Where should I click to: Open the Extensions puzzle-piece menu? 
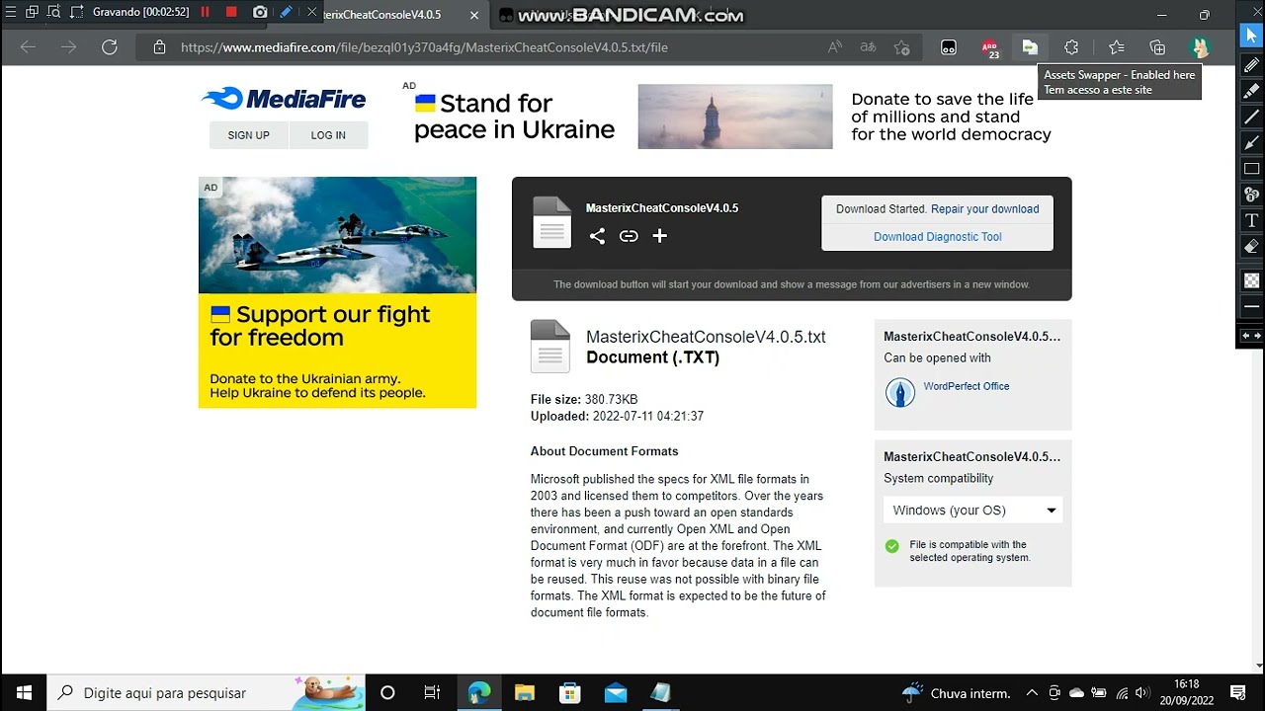1071,47
